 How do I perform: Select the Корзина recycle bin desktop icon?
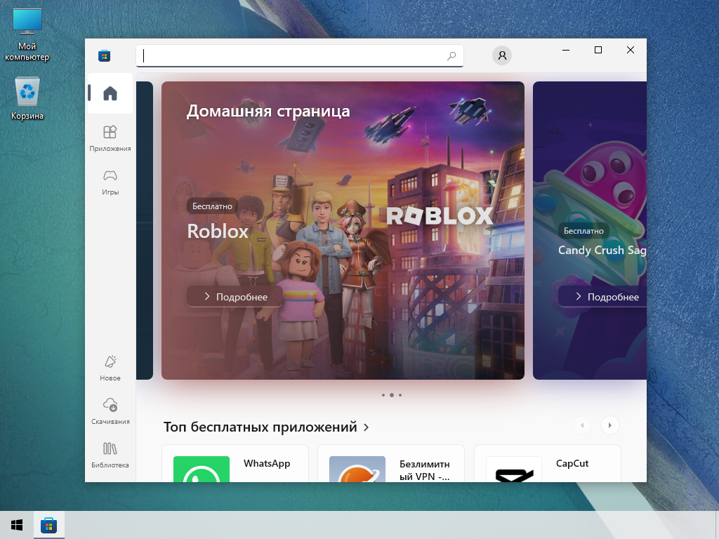tap(27, 99)
